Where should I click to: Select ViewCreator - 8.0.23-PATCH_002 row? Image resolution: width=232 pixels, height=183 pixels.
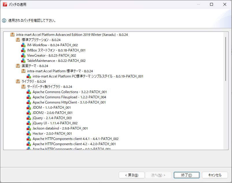click(x=51, y=56)
